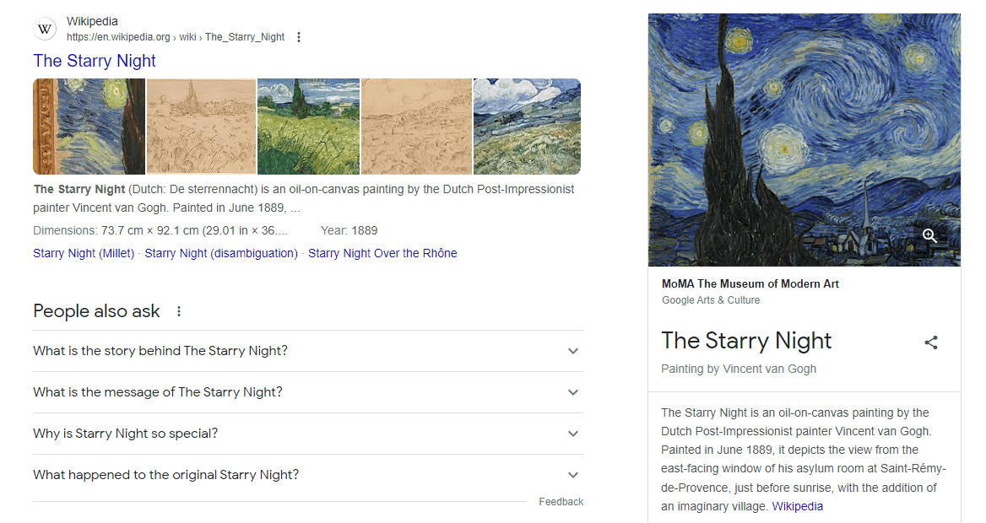Click the en.wikipedia.org breadcrumb URL
This screenshot has height=523, width=986.
click(176, 37)
